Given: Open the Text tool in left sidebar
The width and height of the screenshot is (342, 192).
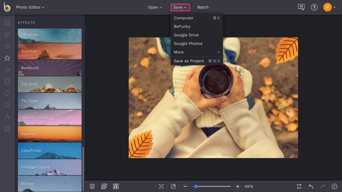Looking at the screenshot, I should pos(7,116).
